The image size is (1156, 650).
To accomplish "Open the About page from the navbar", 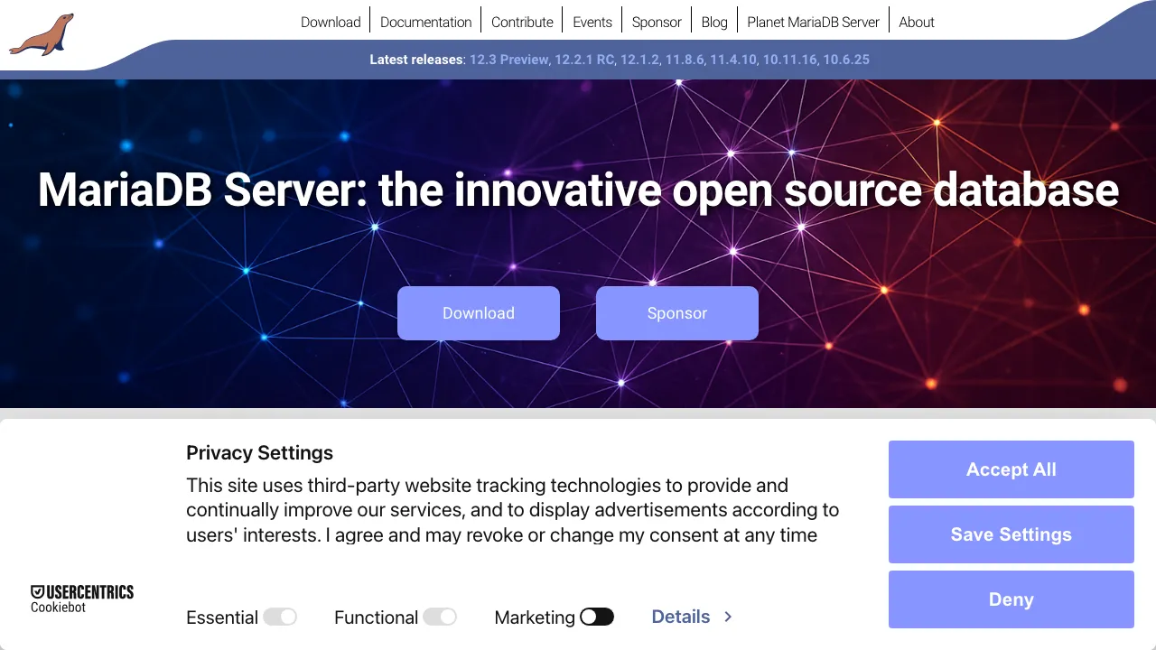I will point(917,22).
